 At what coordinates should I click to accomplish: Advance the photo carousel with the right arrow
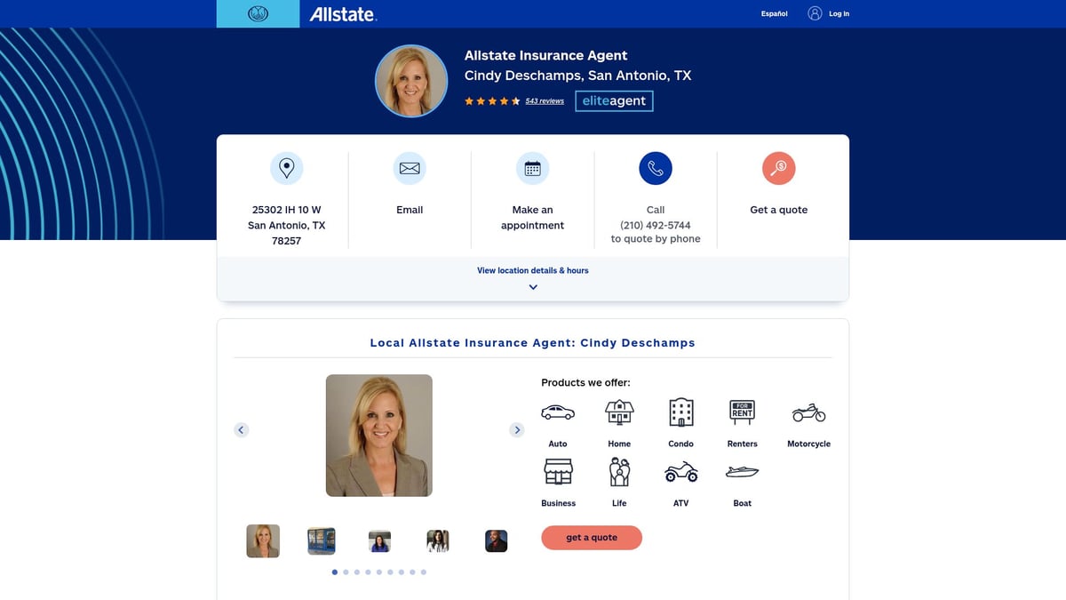[517, 429]
